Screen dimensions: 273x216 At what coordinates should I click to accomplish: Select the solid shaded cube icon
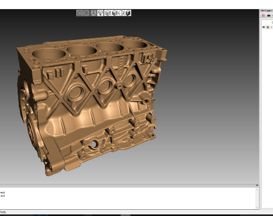114,13
